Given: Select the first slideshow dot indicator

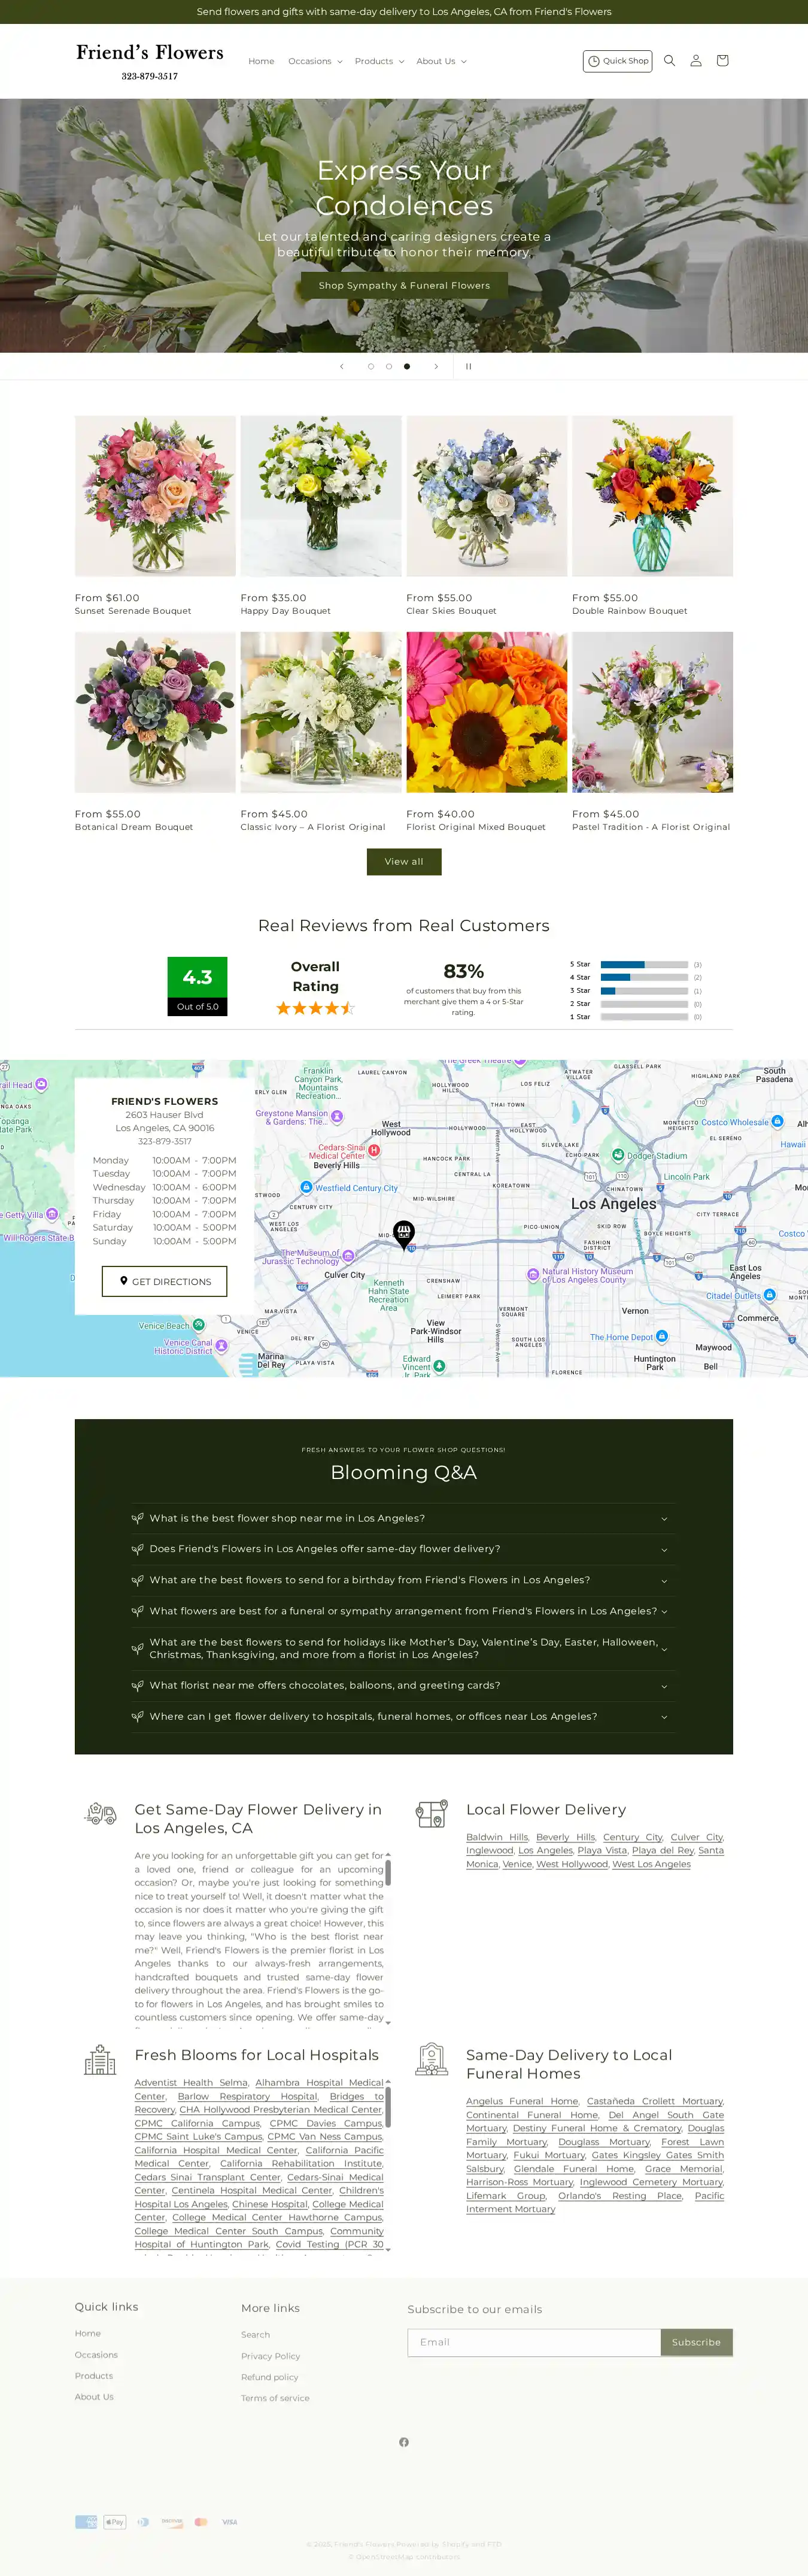Looking at the screenshot, I should pyautogui.click(x=371, y=366).
